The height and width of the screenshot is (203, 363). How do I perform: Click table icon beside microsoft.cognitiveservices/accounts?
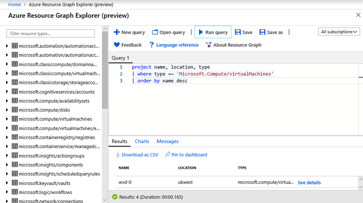[x=15, y=91]
